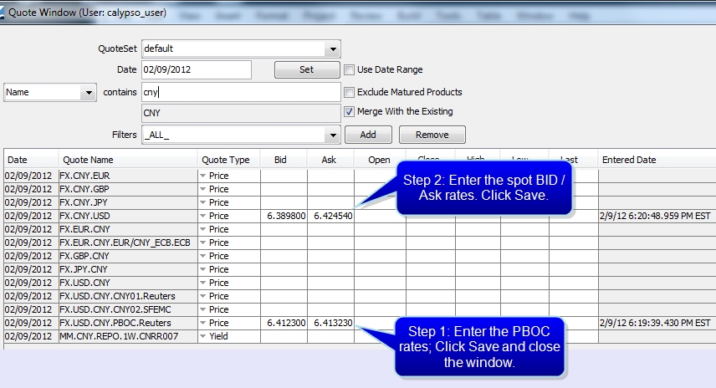Viewport: 716px width, 388px height.
Task: Uncheck Merge With the Existing
Action: (x=350, y=111)
